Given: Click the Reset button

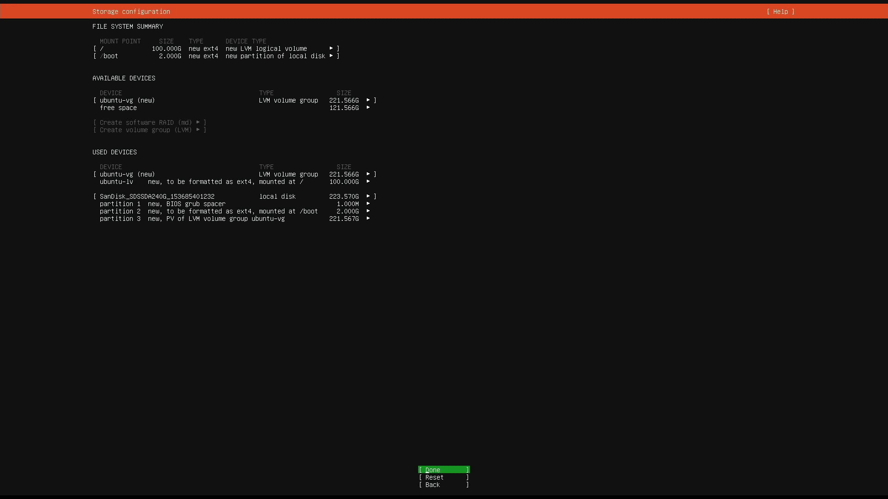Looking at the screenshot, I should [x=443, y=477].
